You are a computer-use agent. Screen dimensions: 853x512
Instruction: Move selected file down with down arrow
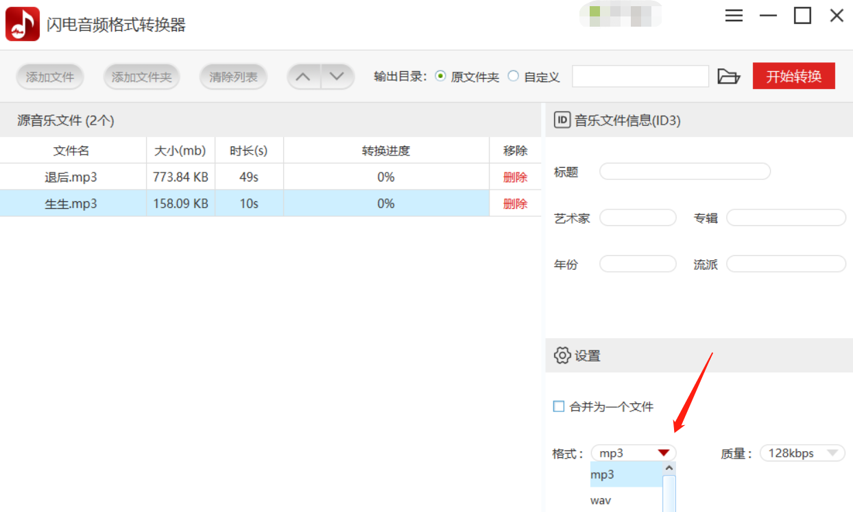[337, 77]
